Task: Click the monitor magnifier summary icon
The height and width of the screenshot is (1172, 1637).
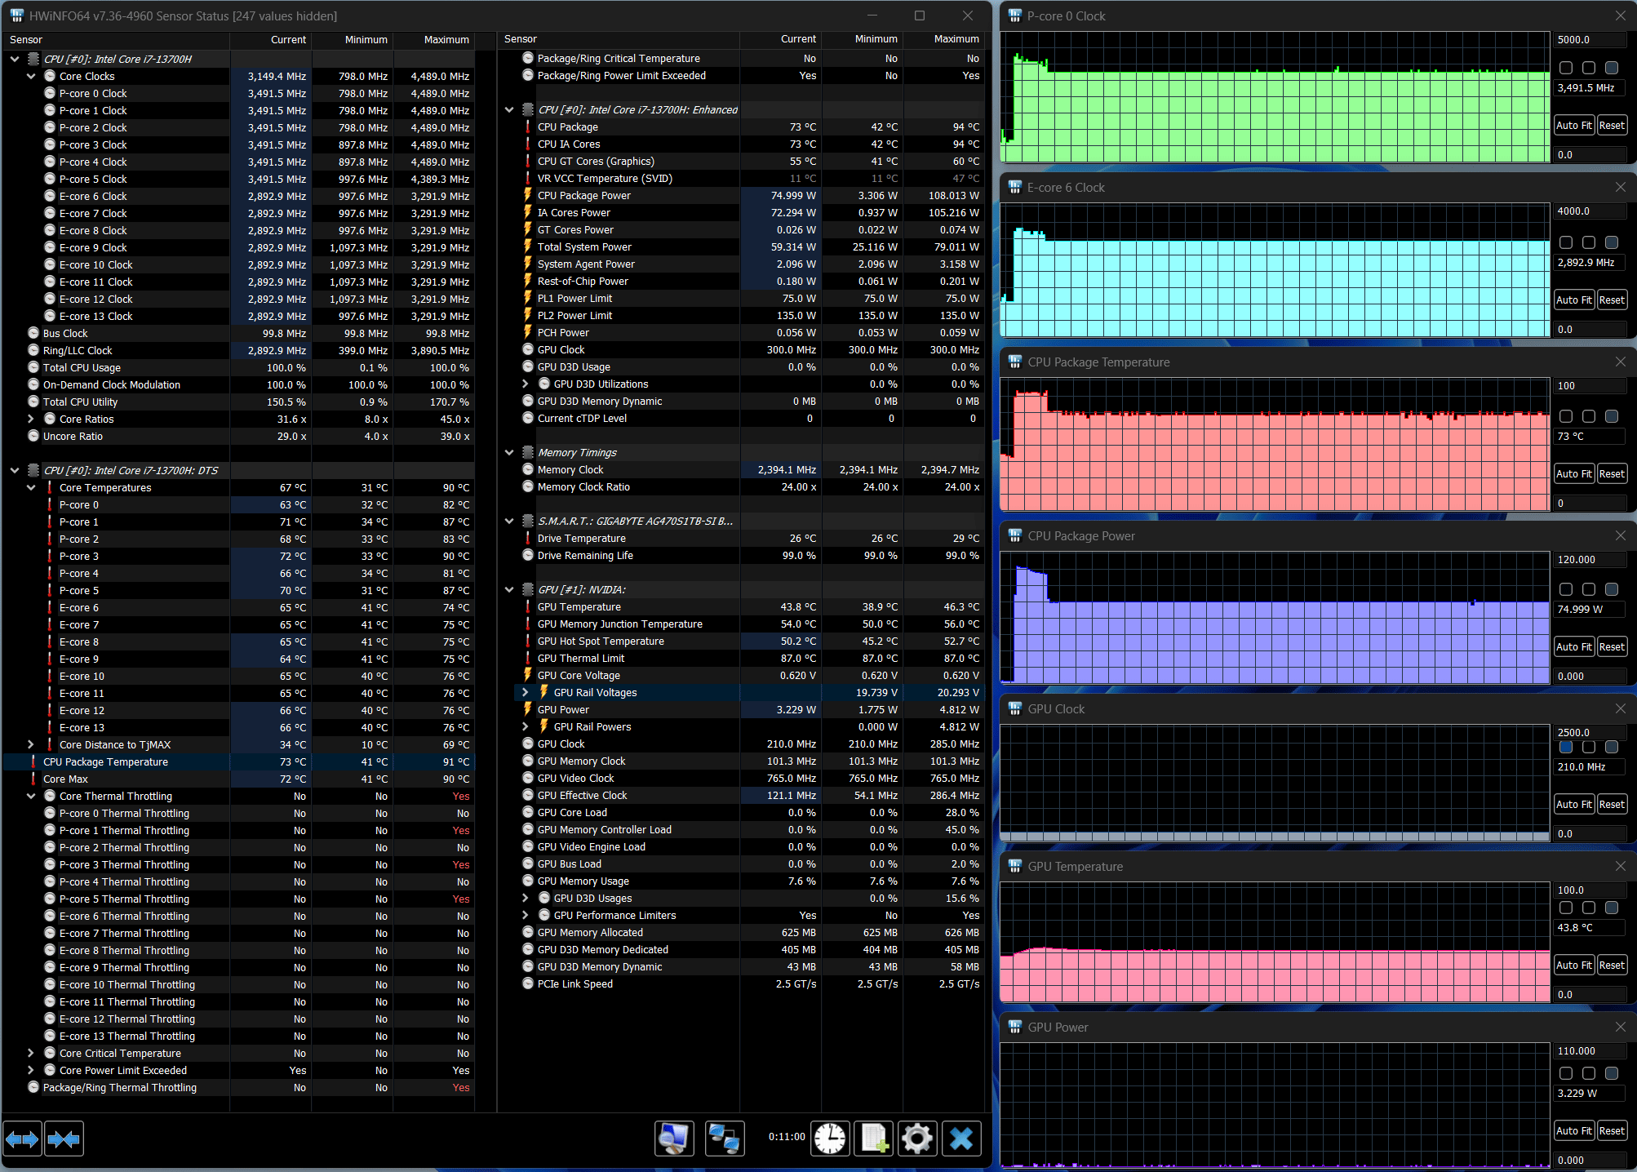Action: [x=674, y=1139]
